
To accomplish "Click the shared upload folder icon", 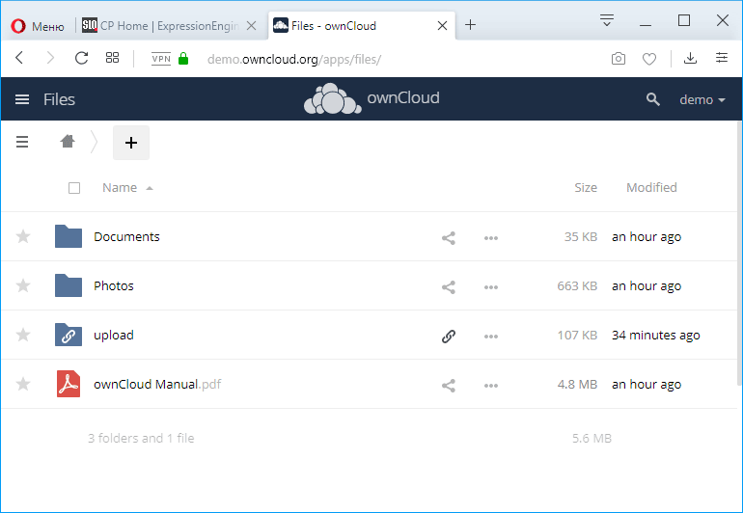I will 69,335.
